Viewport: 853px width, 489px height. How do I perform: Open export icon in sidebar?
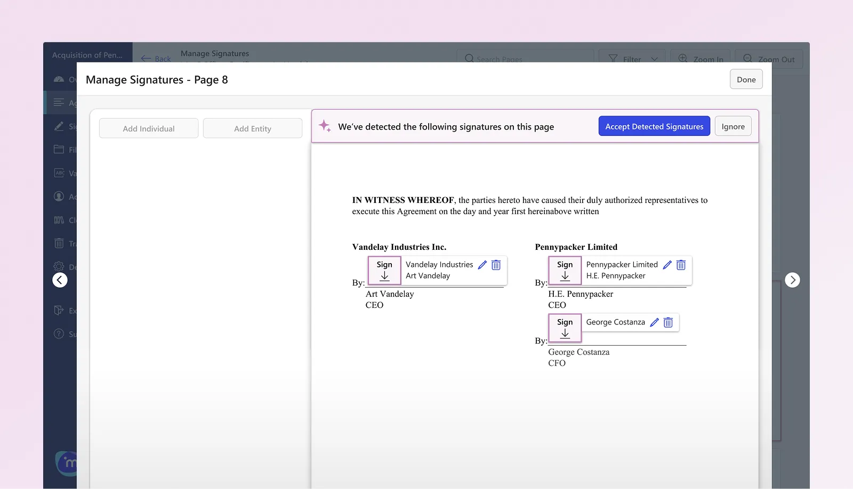[59, 311]
